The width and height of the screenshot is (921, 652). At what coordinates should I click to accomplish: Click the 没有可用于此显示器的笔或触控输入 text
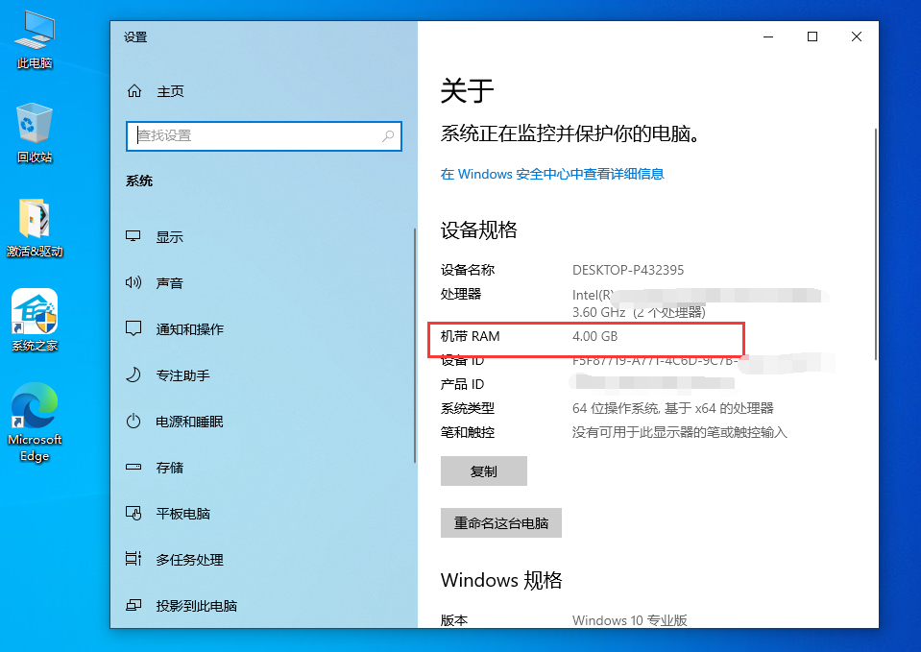tap(680, 432)
